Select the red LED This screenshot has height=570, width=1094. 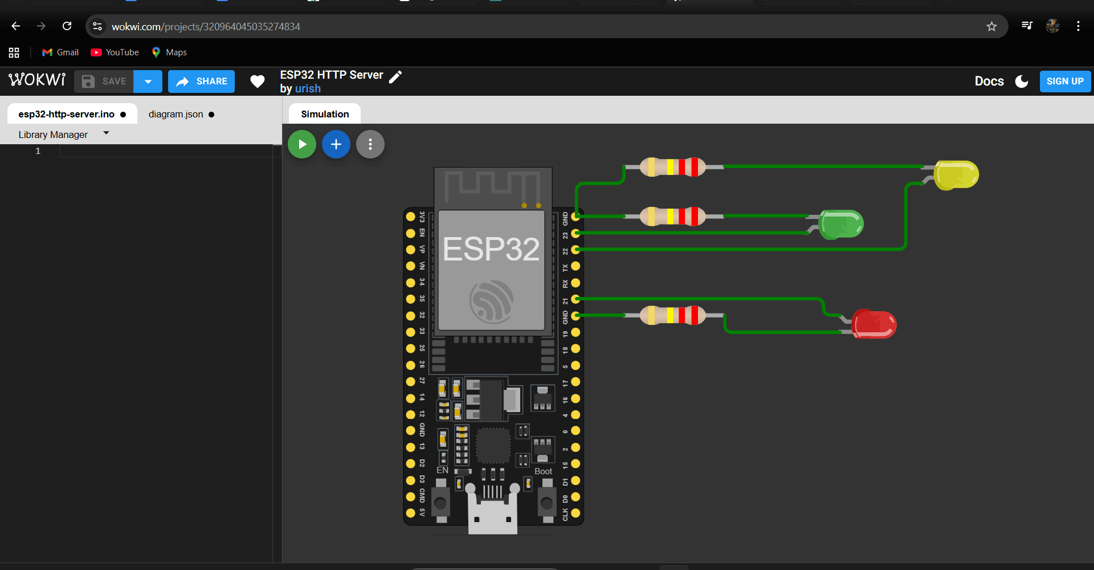[x=873, y=324]
